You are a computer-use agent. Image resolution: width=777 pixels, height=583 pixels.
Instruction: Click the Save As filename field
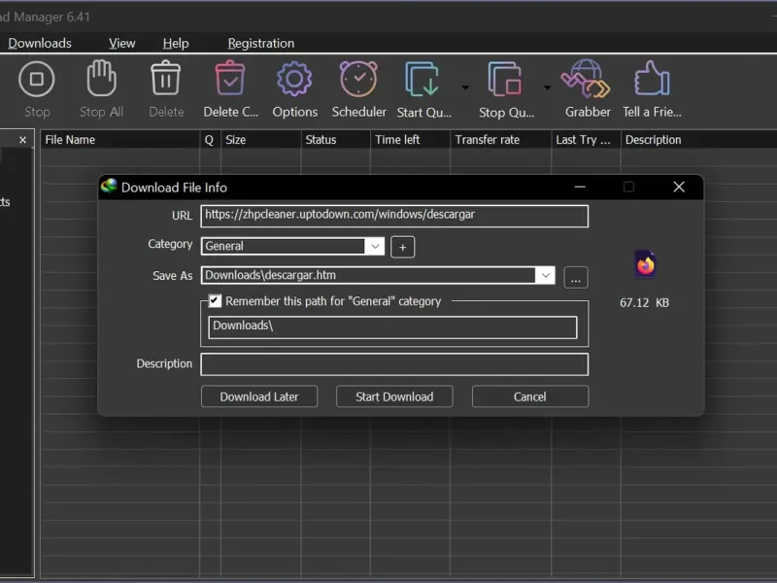(x=368, y=275)
